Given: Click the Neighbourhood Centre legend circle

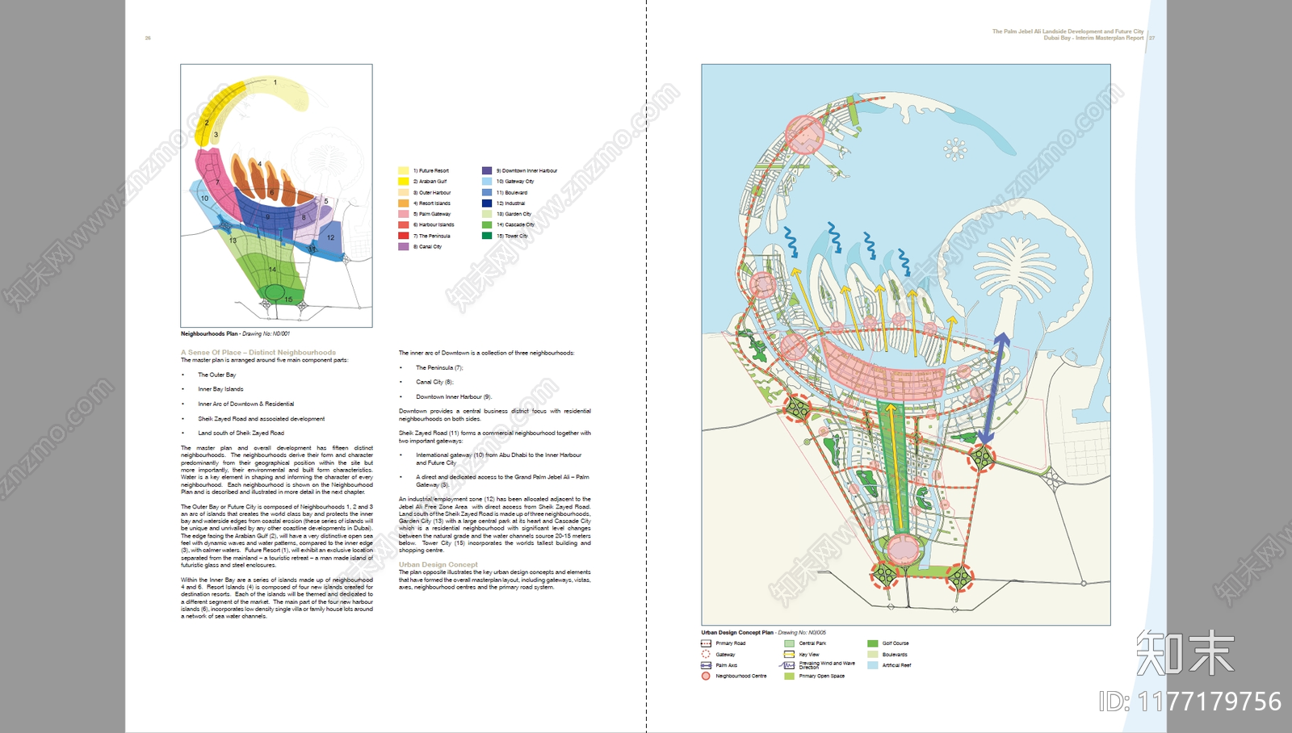Looking at the screenshot, I should click(706, 676).
